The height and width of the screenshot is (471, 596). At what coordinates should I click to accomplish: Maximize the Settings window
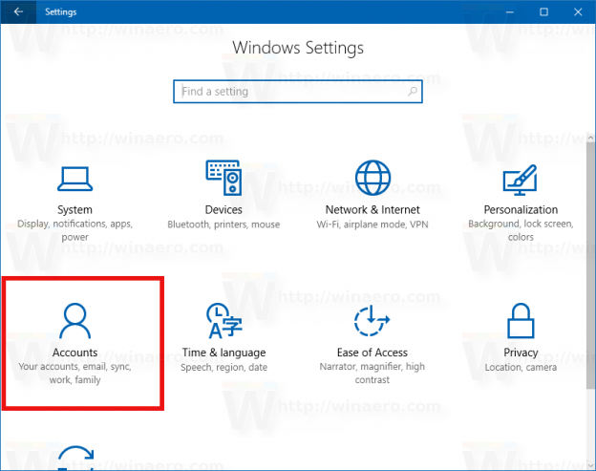(x=544, y=11)
